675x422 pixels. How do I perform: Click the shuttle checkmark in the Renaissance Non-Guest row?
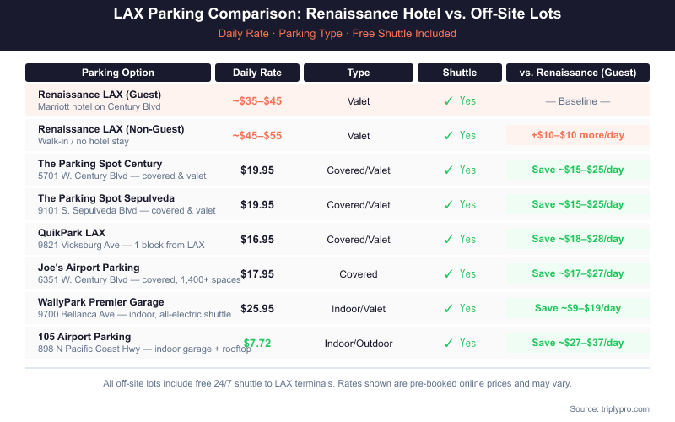coord(450,136)
